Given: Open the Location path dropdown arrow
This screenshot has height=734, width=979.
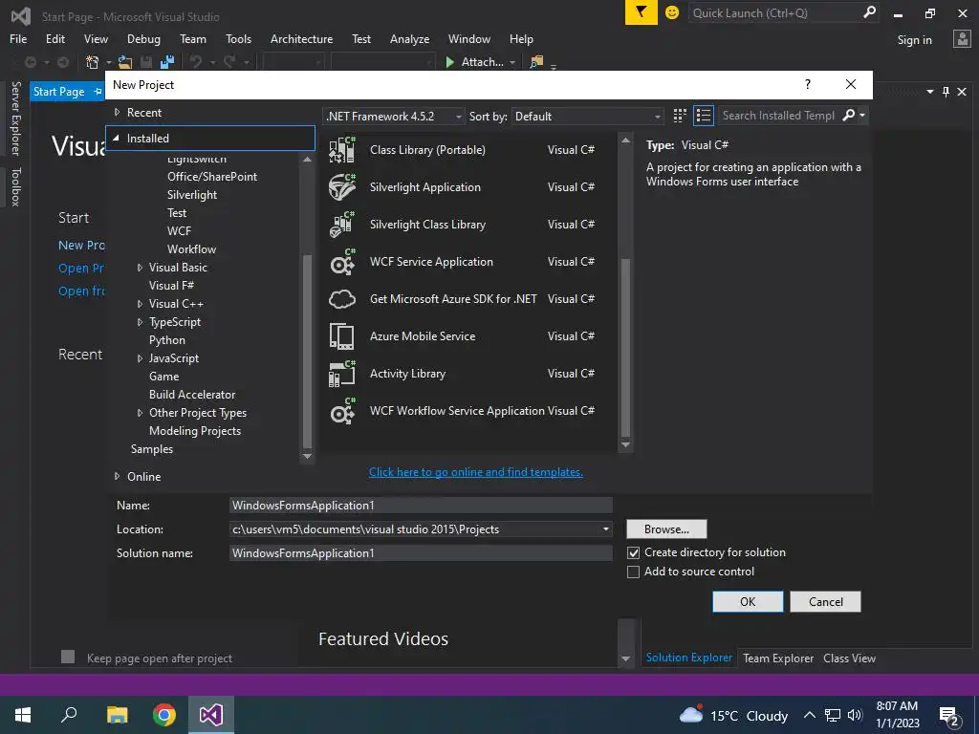Looking at the screenshot, I should (605, 529).
